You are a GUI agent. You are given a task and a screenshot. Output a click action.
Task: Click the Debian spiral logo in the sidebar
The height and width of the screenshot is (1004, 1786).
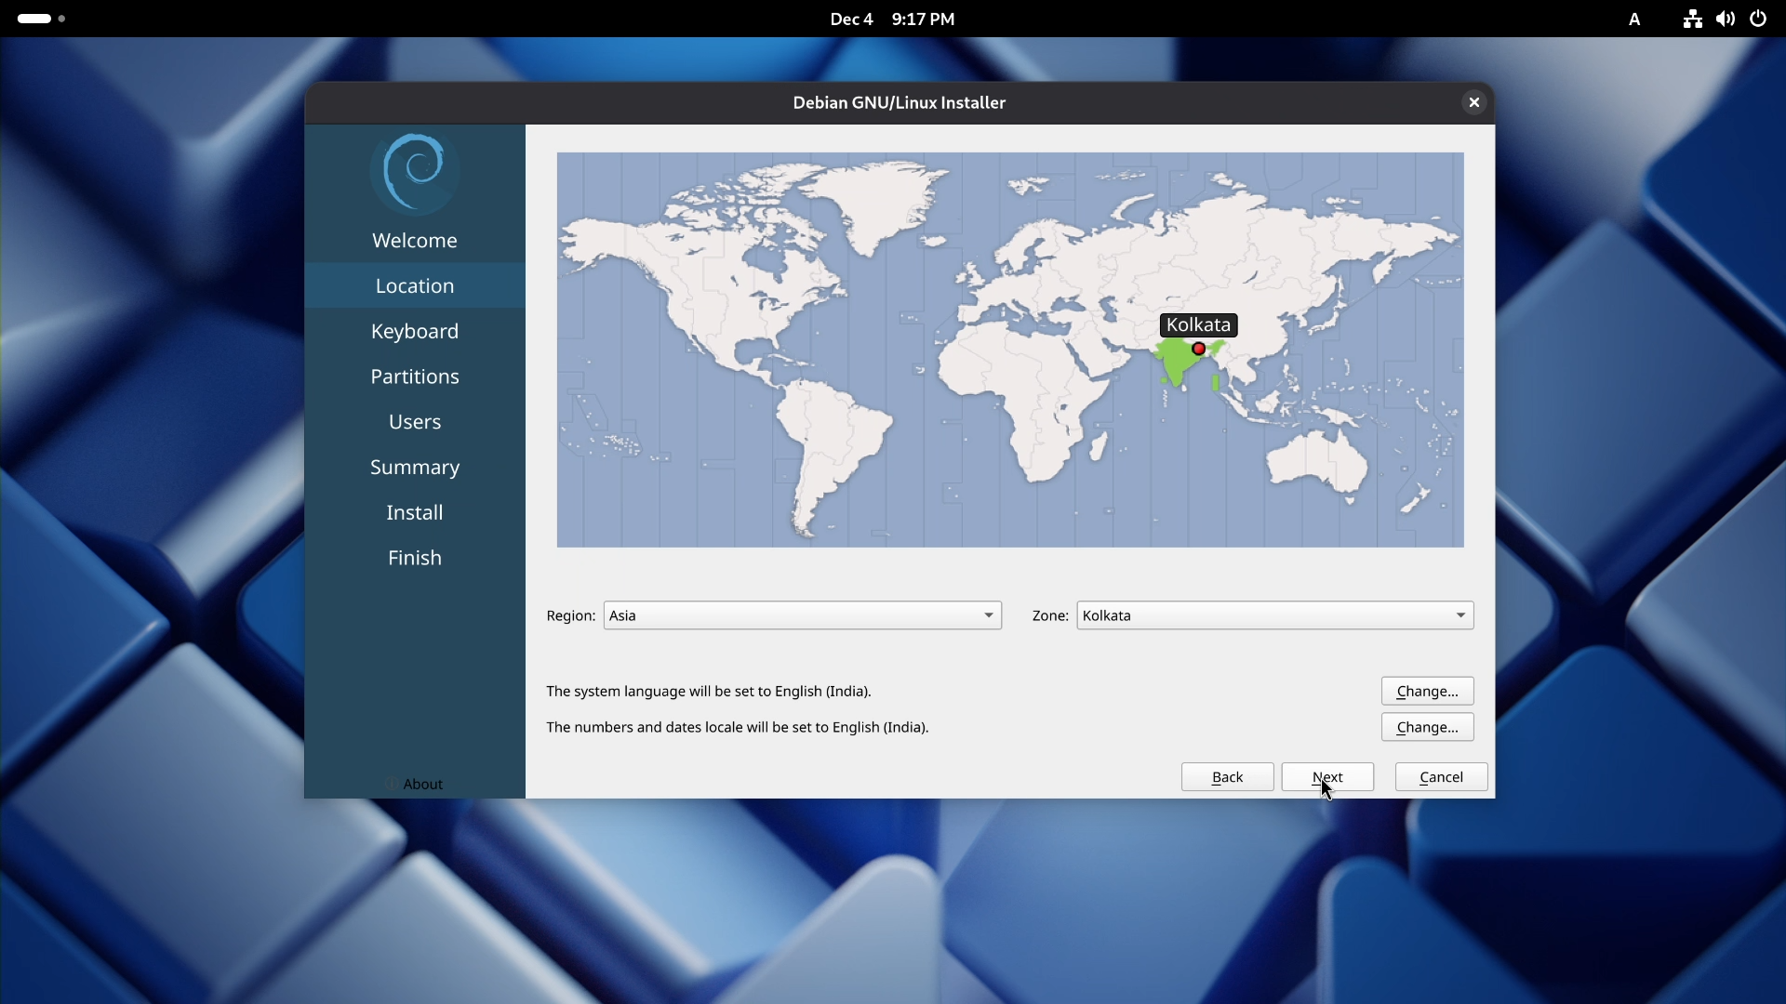tap(415, 171)
